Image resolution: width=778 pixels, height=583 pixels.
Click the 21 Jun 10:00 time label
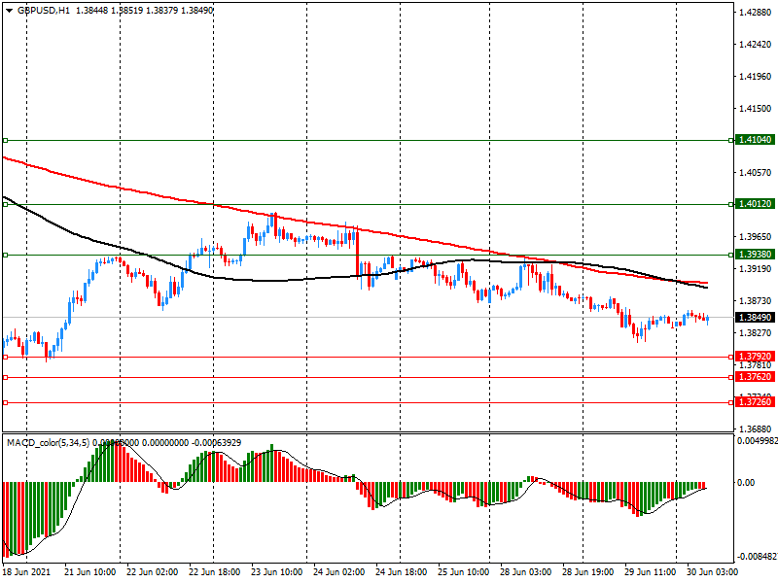pos(89,571)
